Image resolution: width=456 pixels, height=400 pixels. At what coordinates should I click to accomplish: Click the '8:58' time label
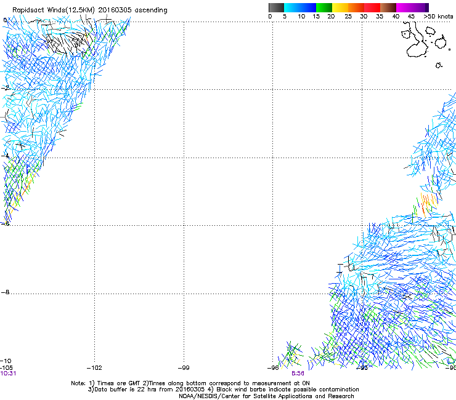[298, 374]
